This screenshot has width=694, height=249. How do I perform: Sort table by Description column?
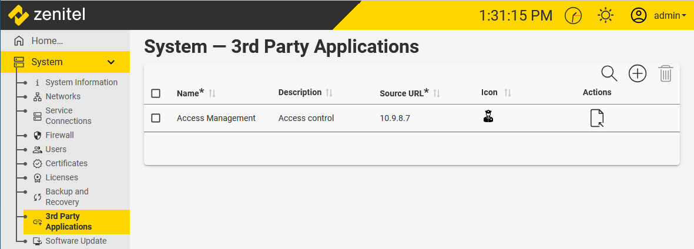pyautogui.click(x=329, y=93)
